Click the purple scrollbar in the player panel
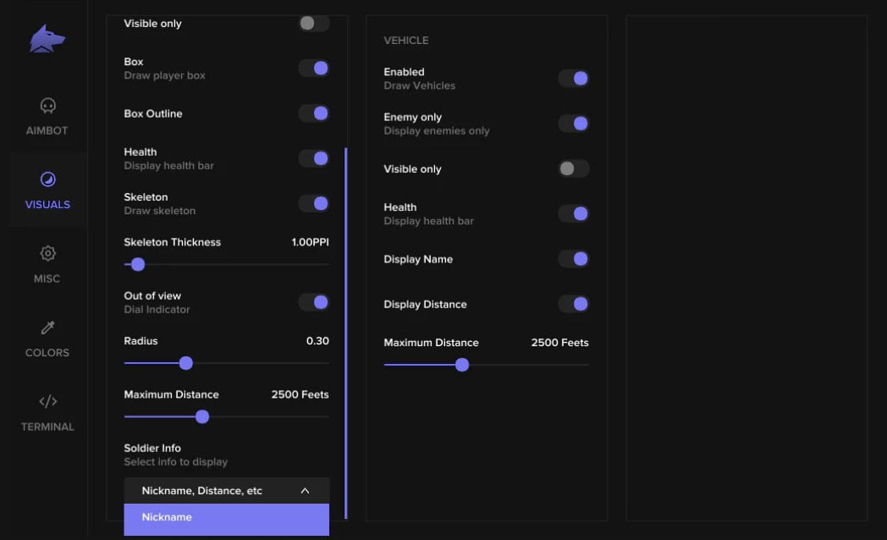Image resolution: width=887 pixels, height=540 pixels. [x=345, y=330]
